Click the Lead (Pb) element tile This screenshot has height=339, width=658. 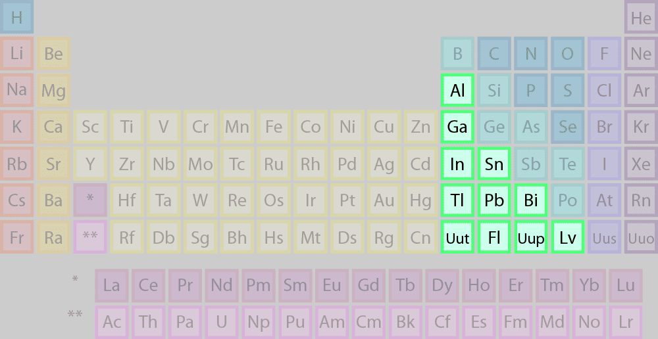tap(494, 200)
